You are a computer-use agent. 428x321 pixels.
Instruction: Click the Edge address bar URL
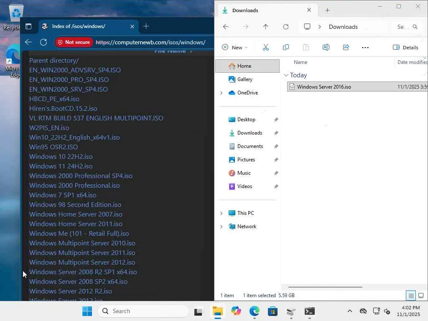[x=150, y=42]
